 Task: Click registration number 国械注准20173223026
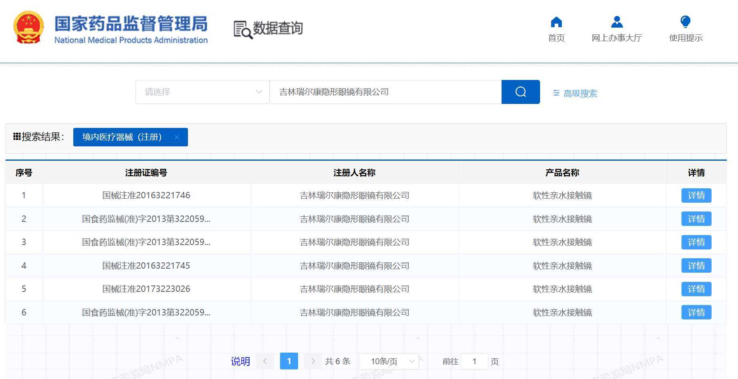(146, 289)
